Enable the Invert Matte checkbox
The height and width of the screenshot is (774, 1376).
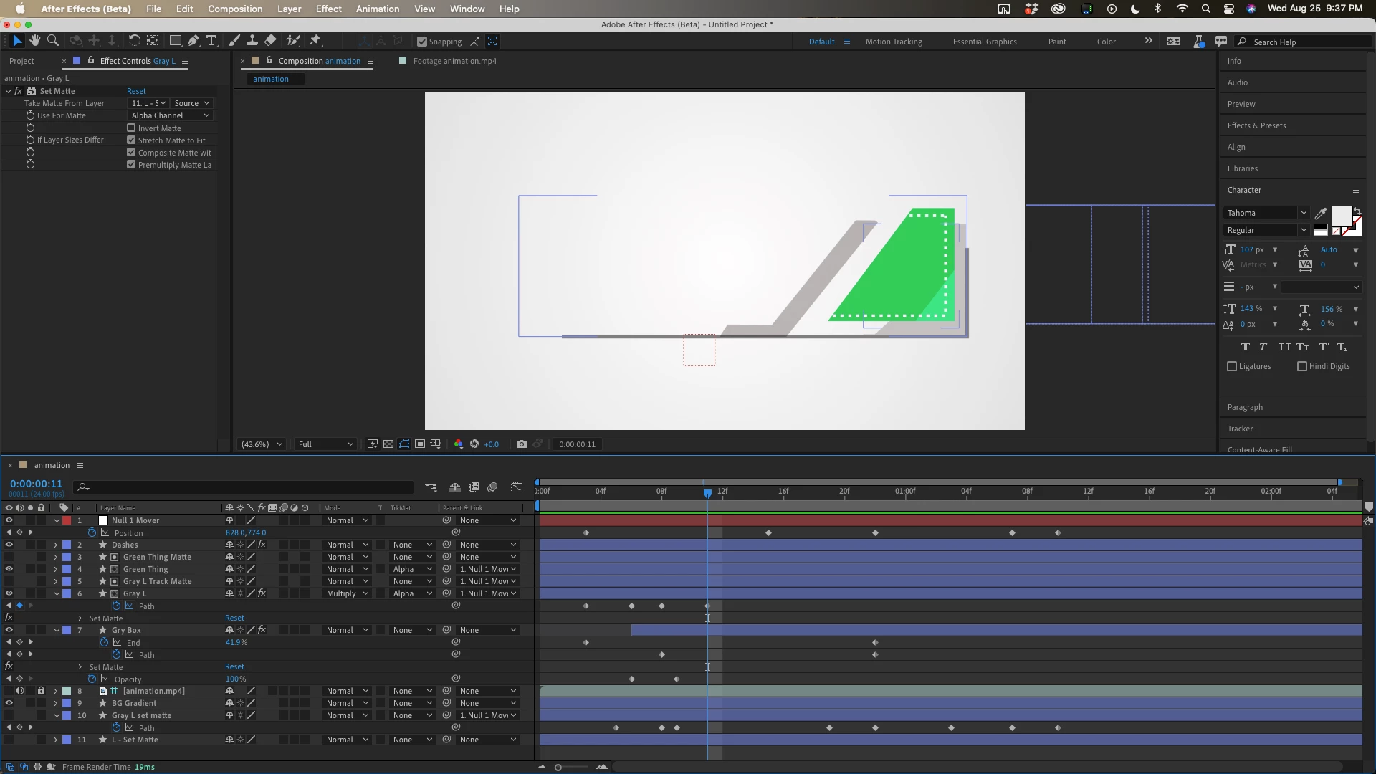tap(131, 128)
